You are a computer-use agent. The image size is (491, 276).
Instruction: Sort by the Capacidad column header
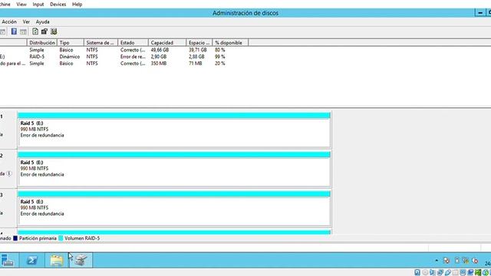[167, 43]
